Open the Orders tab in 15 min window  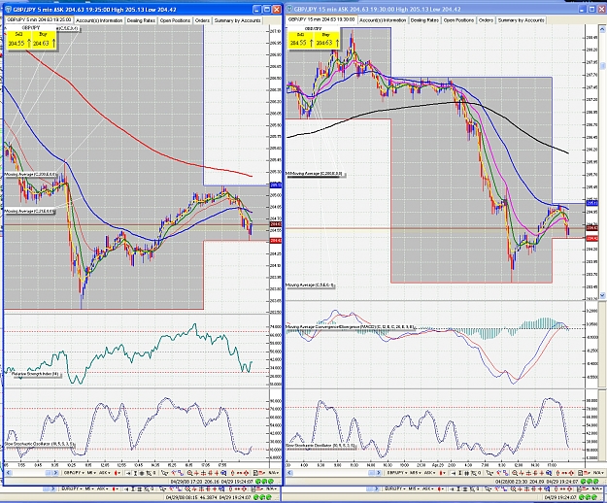coord(486,20)
